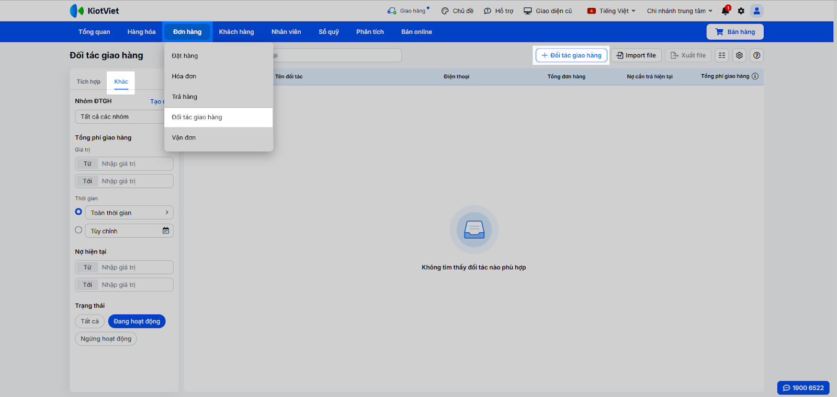Click the Tùy chỉnh calendar icon

[x=166, y=231]
